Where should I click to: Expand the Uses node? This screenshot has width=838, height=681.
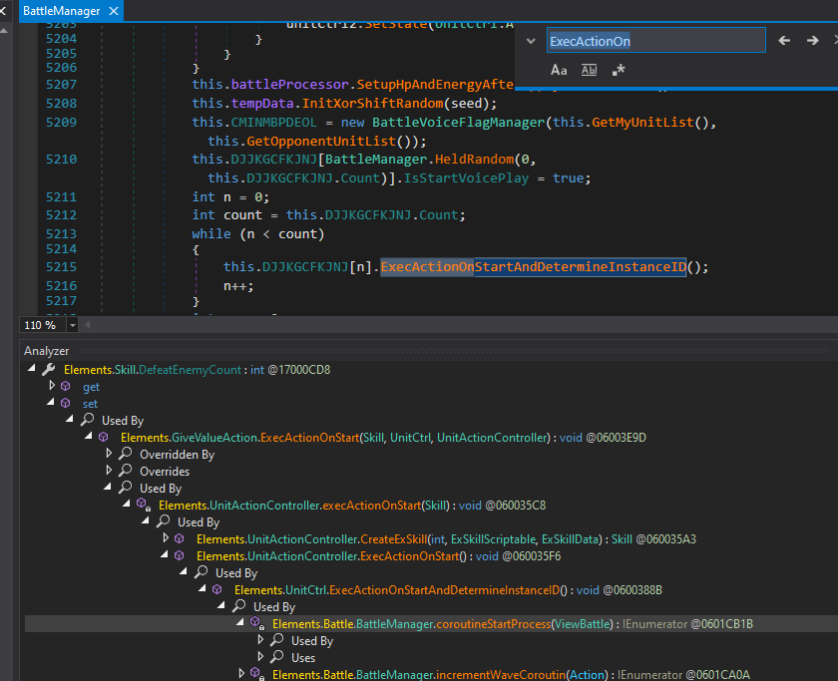[260, 656]
